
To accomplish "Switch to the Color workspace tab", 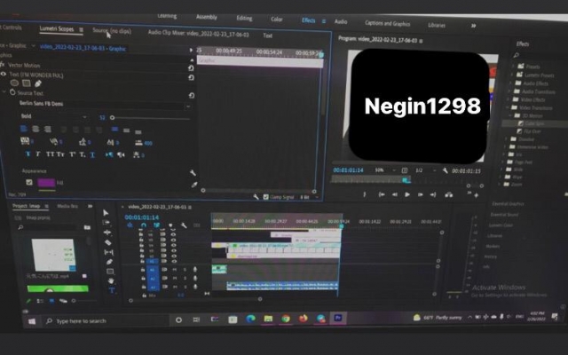I will 277,19.
